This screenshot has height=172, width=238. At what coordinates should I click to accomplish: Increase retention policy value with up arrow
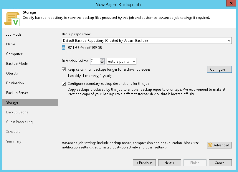tap(102, 60)
